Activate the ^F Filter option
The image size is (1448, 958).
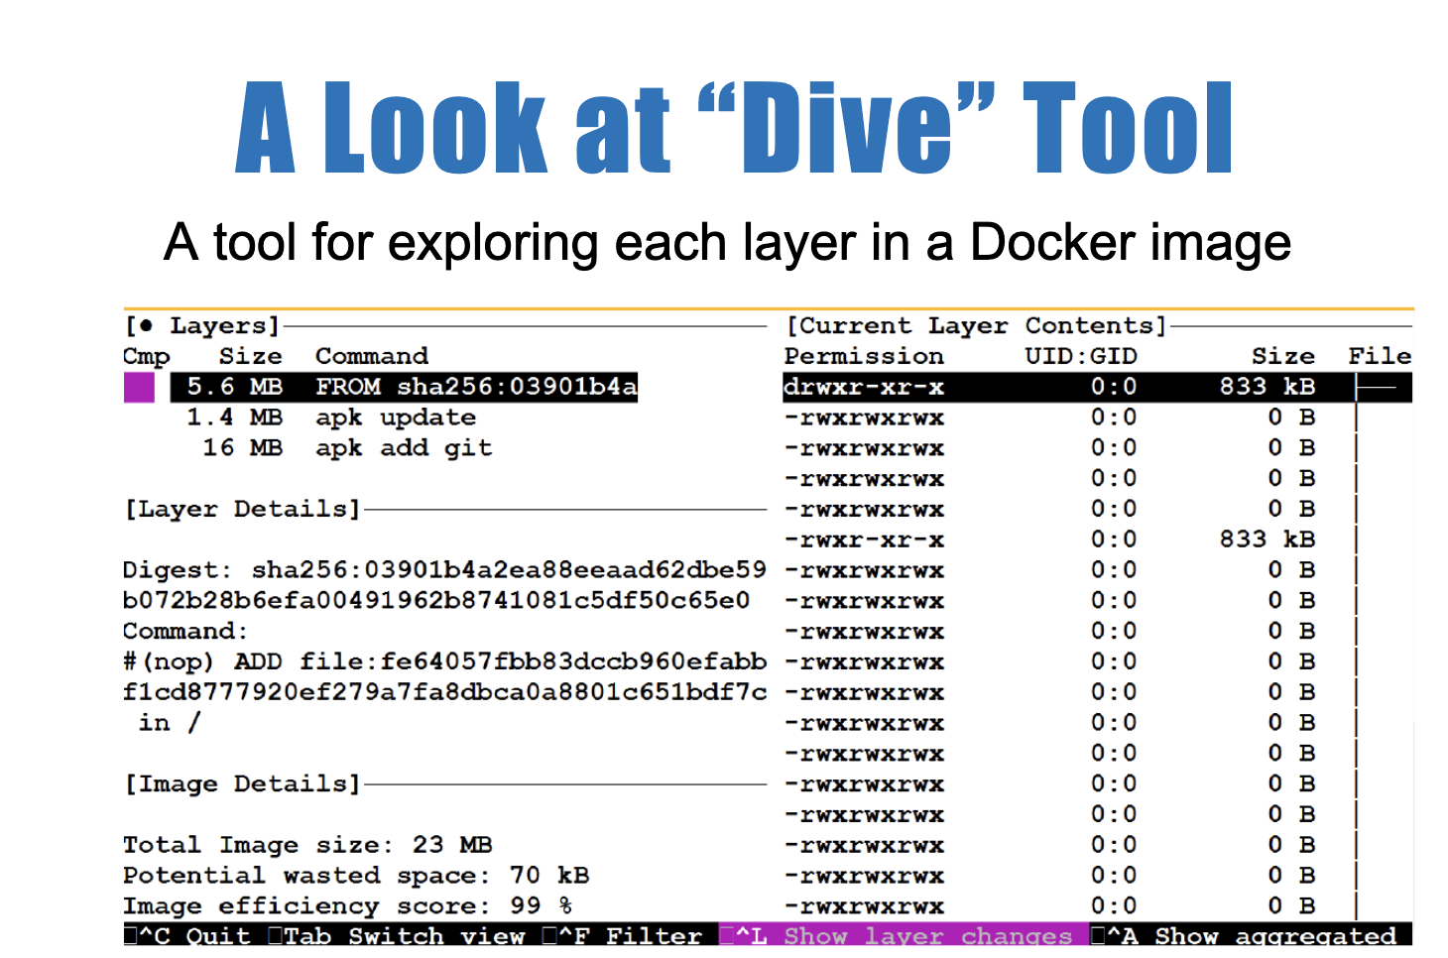click(x=625, y=935)
